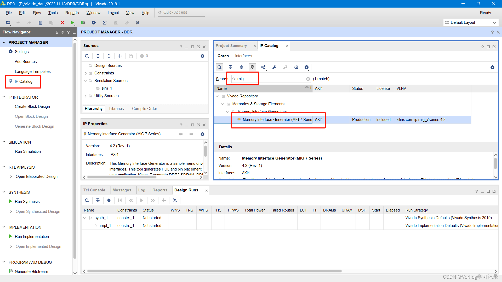Click the add sources plus icon
This screenshot has height=282, width=502.
point(120,56)
